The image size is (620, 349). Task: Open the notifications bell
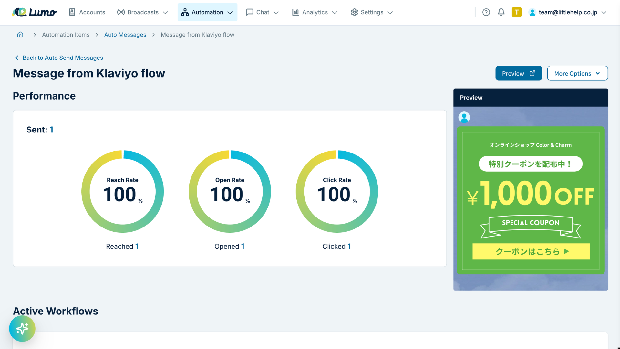coord(501,12)
